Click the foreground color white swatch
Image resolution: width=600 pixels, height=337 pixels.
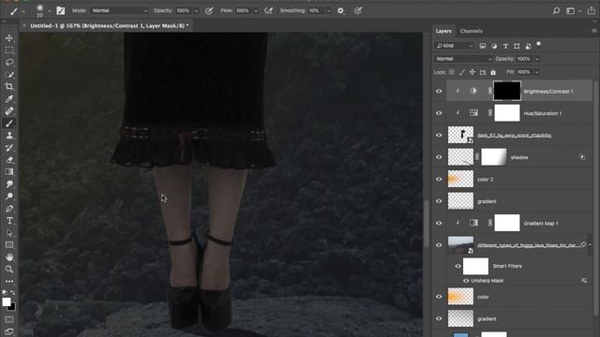[x=7, y=301]
